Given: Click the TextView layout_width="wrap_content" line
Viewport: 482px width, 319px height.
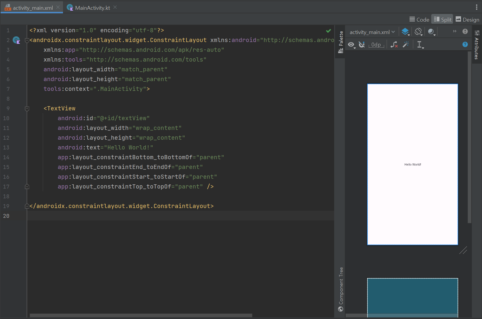Looking at the screenshot, I should tap(119, 128).
